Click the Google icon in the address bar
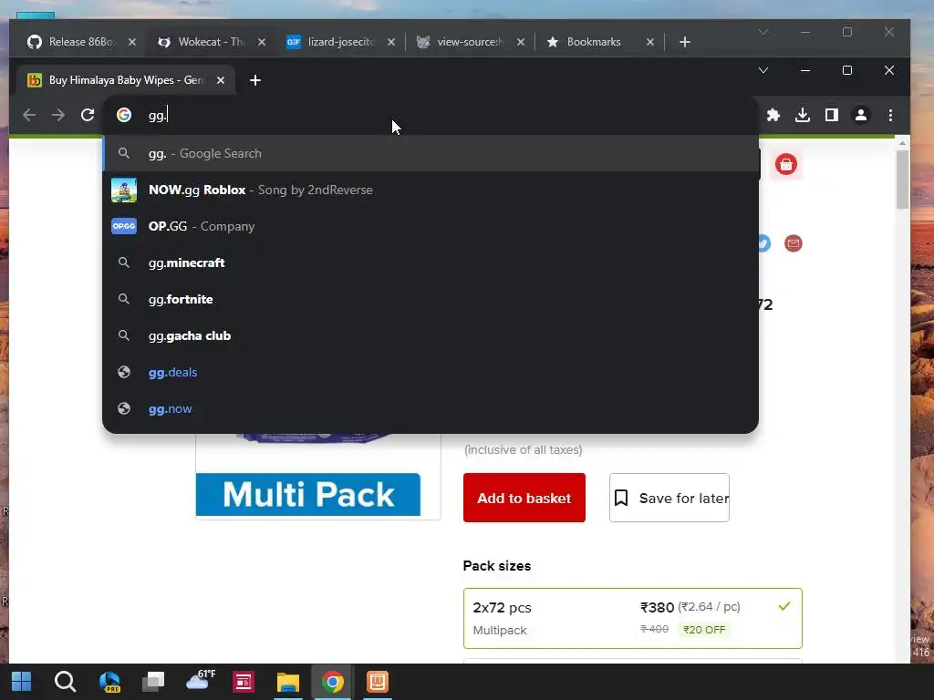 [x=124, y=115]
